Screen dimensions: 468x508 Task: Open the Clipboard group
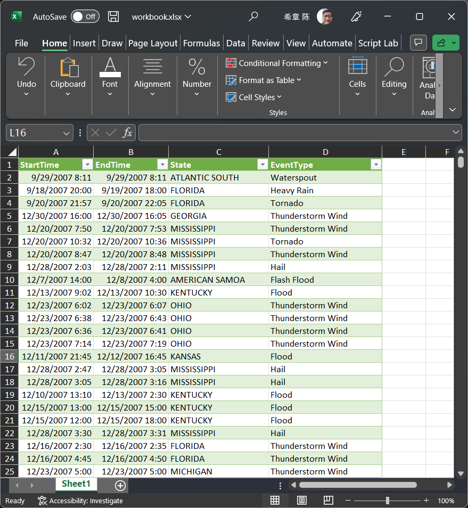pyautogui.click(x=68, y=77)
